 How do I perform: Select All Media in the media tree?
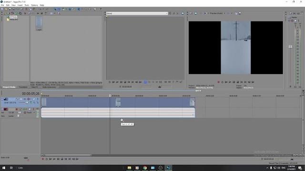[x=13, y=17]
